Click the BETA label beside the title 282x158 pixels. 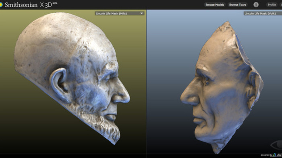(x=55, y=3)
